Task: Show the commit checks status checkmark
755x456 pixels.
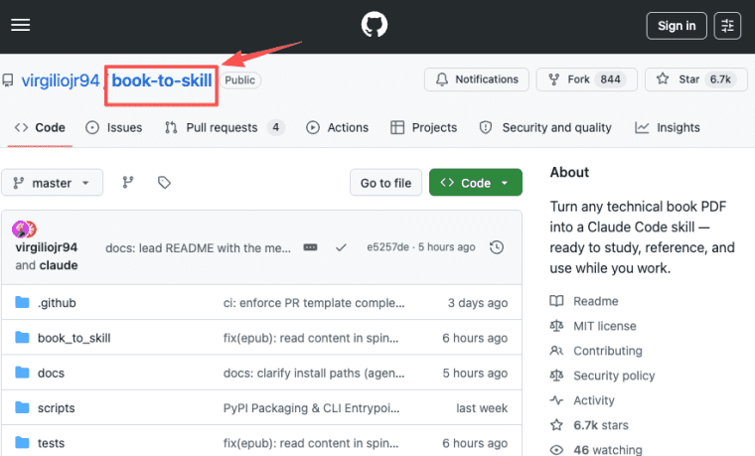Action: (341, 247)
